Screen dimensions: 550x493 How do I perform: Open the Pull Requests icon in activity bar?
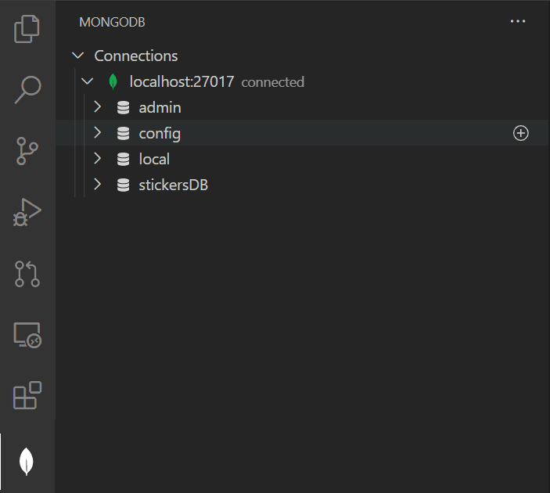pos(27,274)
